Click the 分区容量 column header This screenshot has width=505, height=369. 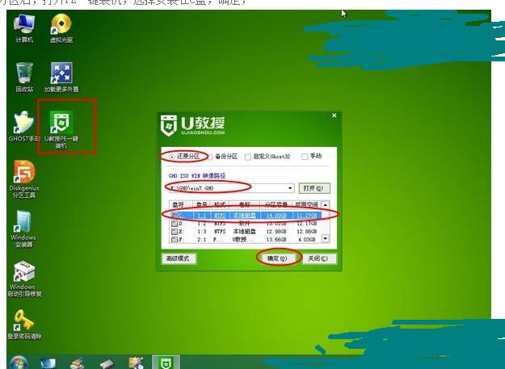coord(276,205)
